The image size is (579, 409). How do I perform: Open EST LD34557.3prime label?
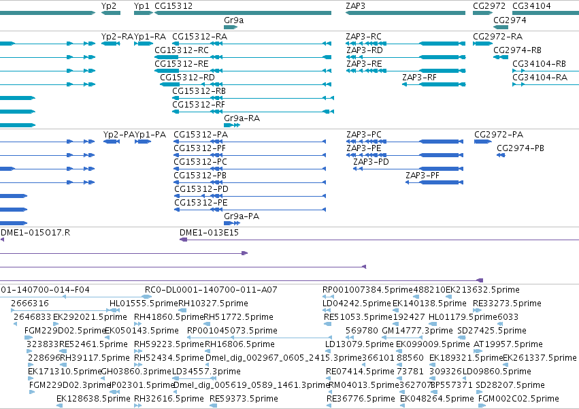click(x=206, y=372)
